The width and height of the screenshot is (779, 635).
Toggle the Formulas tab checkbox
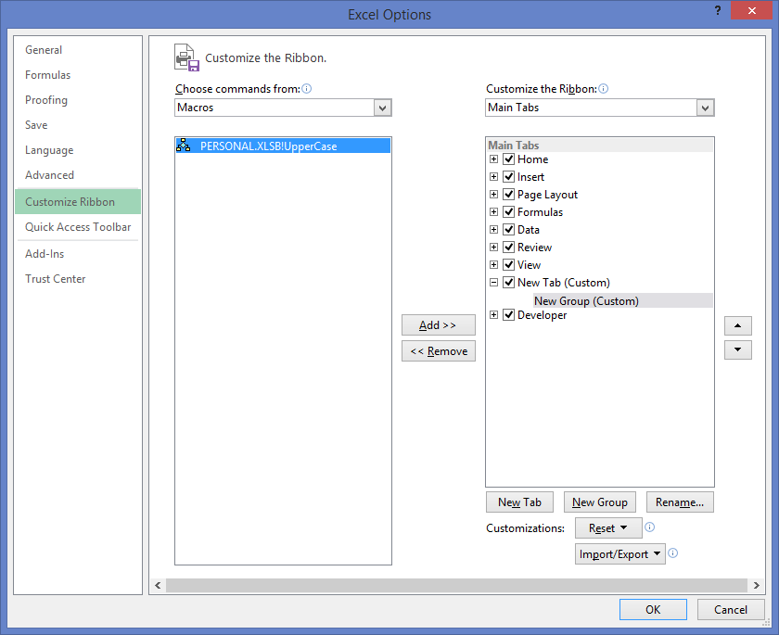(x=508, y=212)
